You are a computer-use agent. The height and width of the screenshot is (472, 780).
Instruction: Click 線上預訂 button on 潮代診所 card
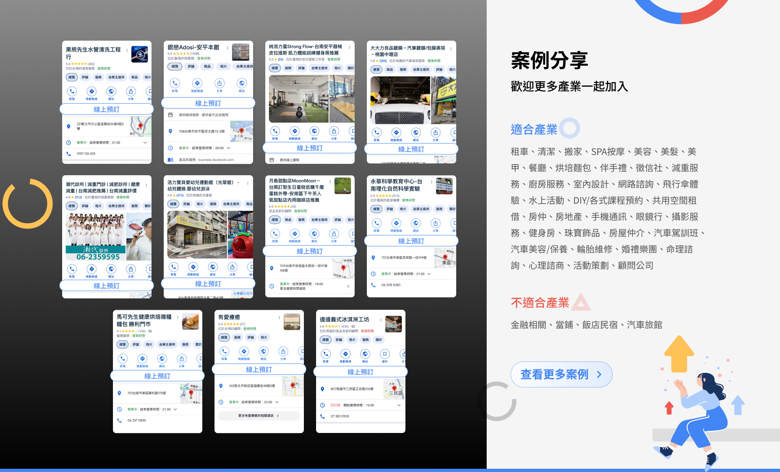pyautogui.click(x=106, y=286)
